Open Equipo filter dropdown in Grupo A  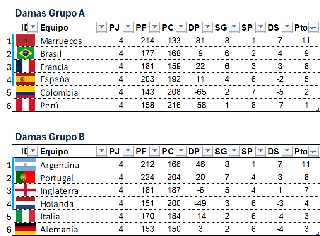click(101, 28)
